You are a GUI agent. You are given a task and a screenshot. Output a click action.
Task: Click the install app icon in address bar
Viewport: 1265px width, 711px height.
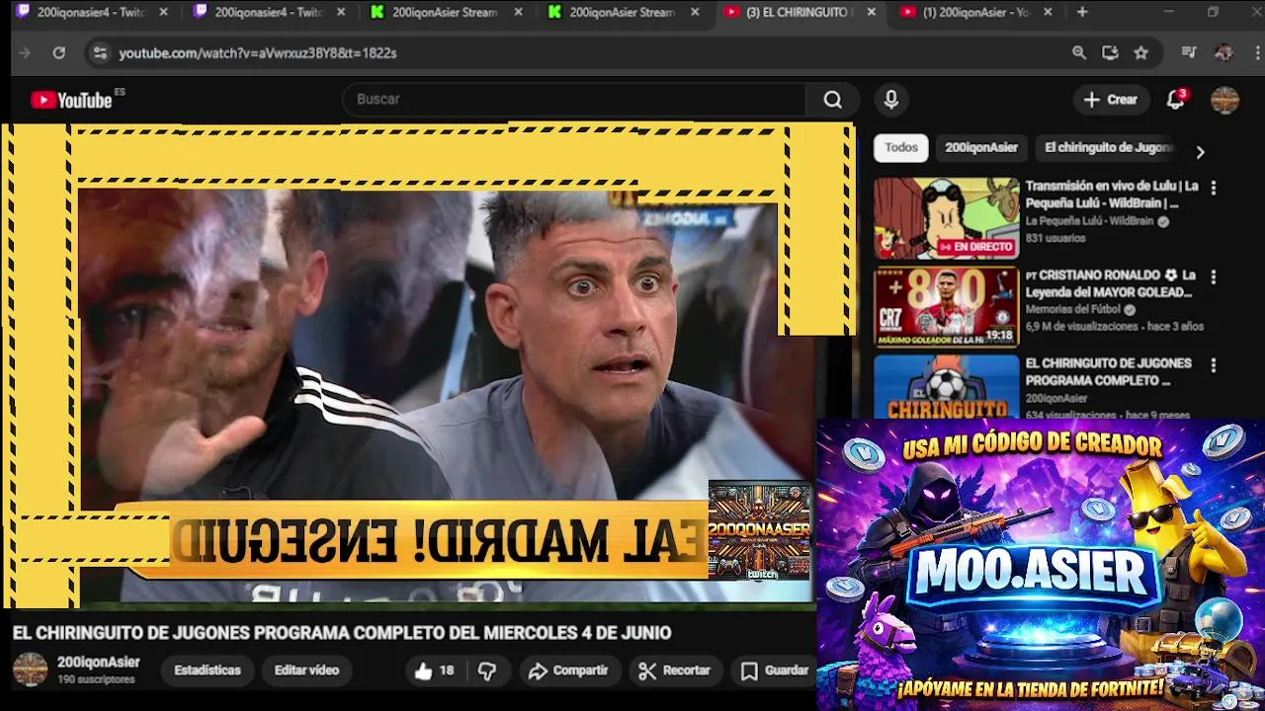tap(1110, 53)
